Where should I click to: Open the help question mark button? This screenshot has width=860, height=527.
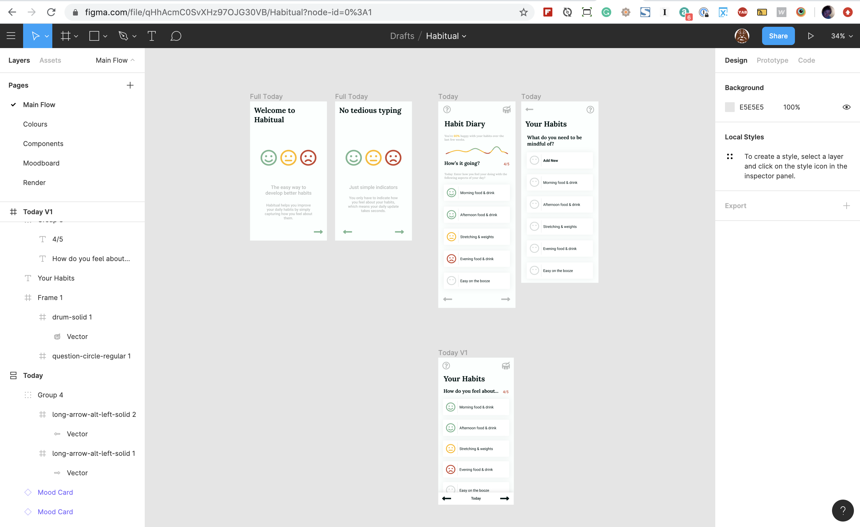coord(843,510)
